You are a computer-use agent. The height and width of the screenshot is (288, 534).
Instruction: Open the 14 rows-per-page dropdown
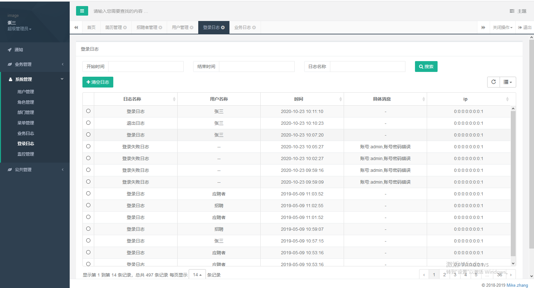pos(197,275)
